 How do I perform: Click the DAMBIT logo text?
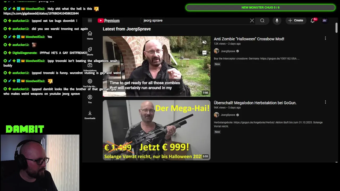[25, 129]
